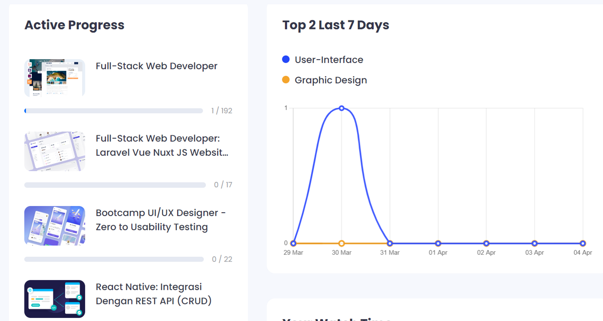Click the Full-Stack Web Developer title

pyautogui.click(x=156, y=66)
